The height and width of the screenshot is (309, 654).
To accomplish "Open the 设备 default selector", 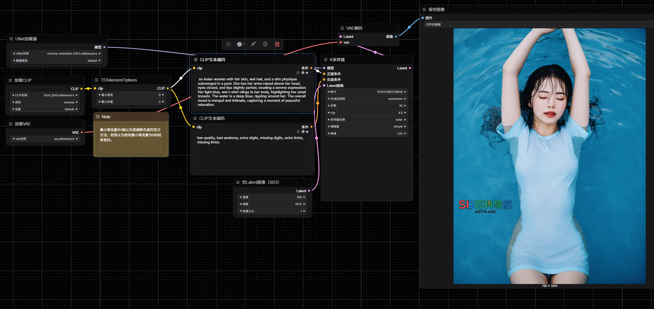I will (x=45, y=109).
